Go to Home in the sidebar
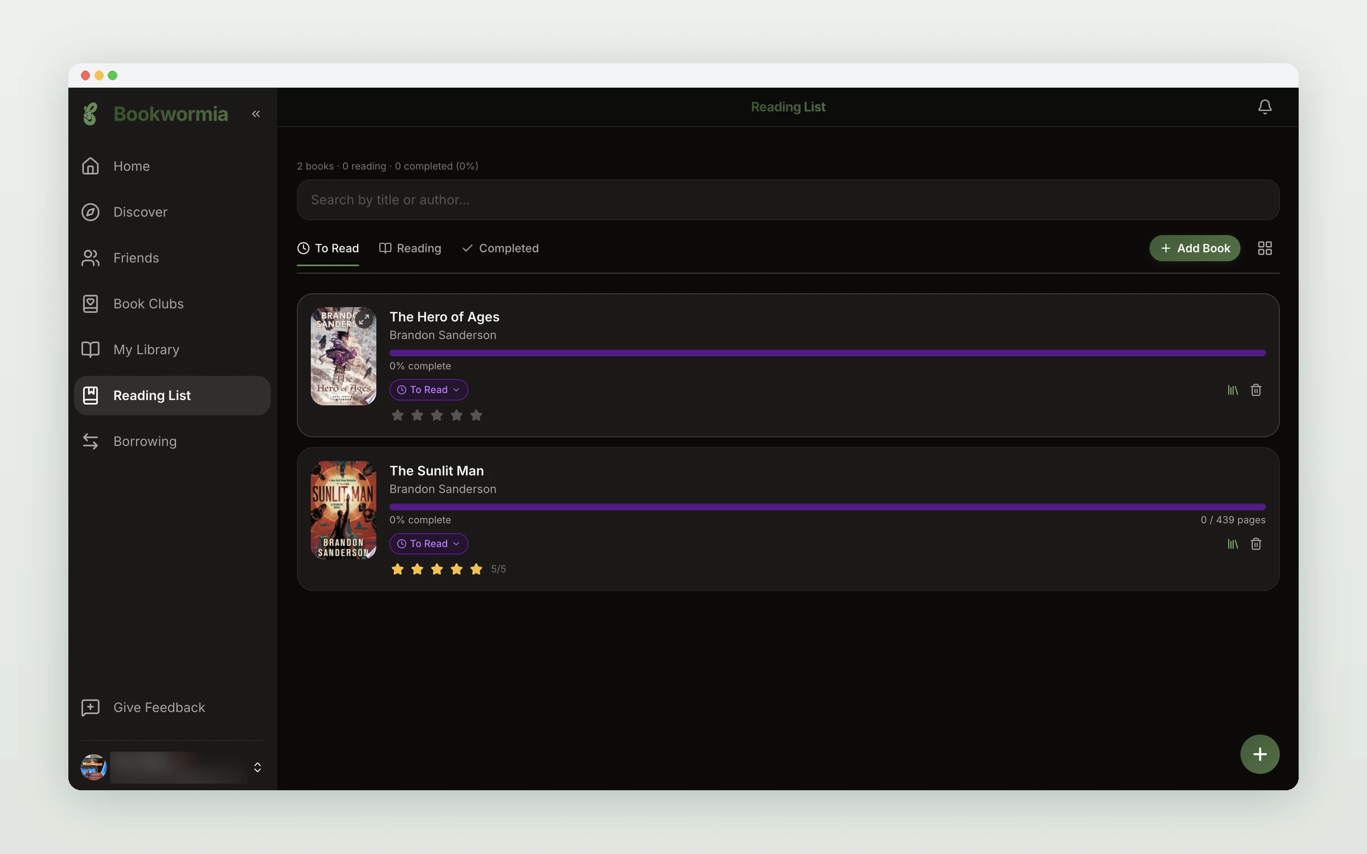The width and height of the screenshot is (1367, 854). 172,166
